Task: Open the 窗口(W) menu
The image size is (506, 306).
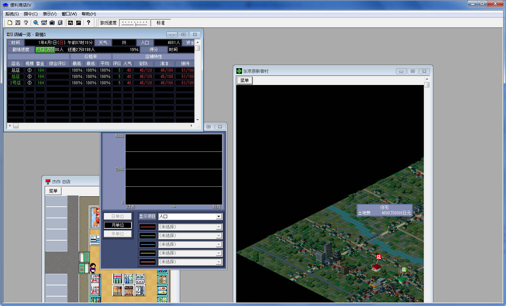Action: [x=69, y=14]
